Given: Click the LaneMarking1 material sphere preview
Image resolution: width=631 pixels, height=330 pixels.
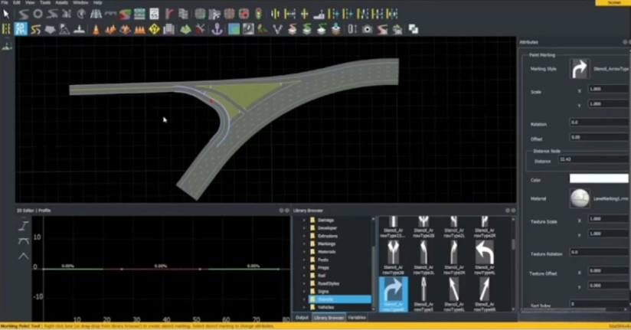Looking at the screenshot, I should (x=579, y=199).
